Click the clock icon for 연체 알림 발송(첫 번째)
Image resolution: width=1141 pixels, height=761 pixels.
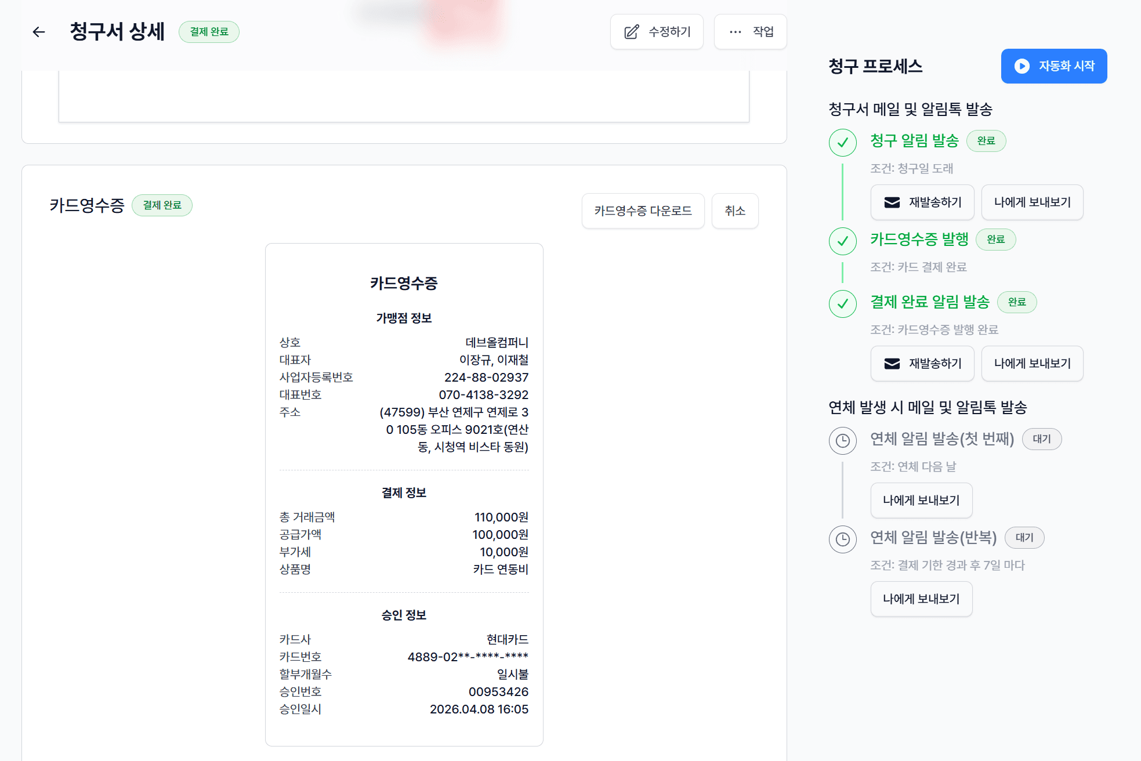(x=842, y=441)
